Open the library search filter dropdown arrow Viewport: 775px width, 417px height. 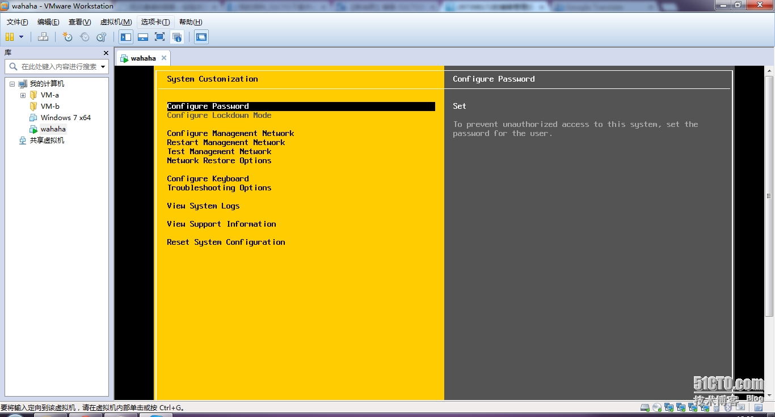pos(103,66)
